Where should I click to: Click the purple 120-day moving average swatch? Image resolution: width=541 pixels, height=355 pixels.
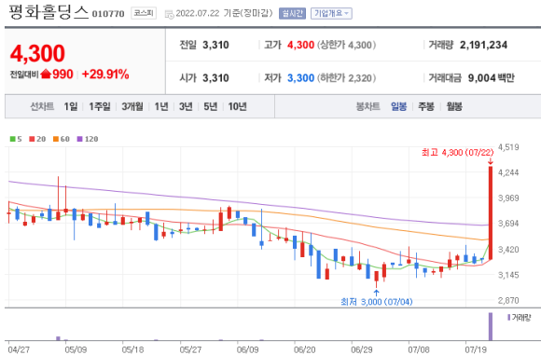(79, 139)
